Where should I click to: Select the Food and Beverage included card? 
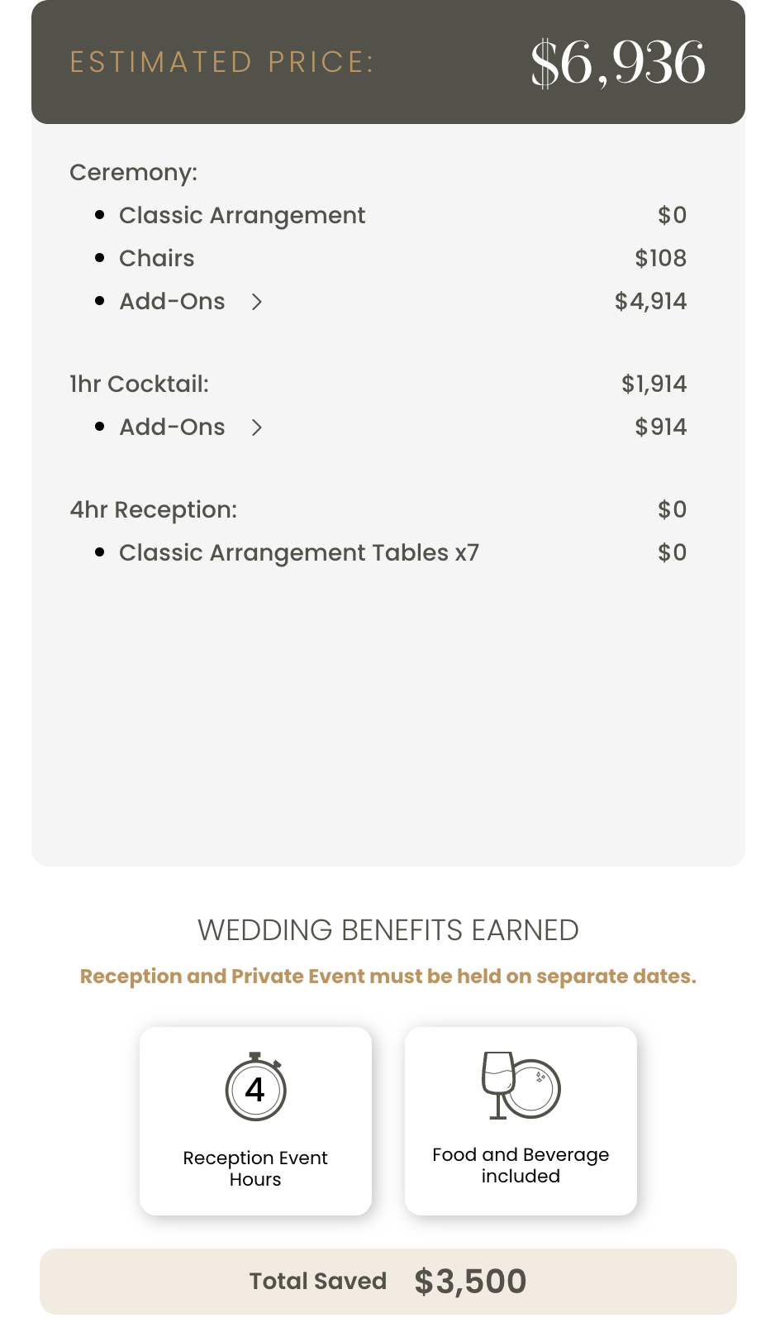[521, 1120]
